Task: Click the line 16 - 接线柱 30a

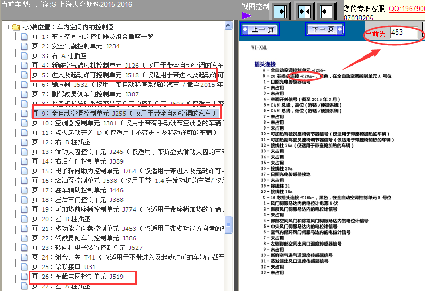Action: (x=277, y=169)
